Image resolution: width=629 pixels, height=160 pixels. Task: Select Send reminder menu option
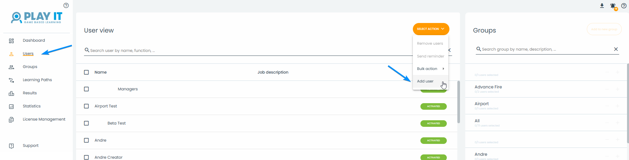pyautogui.click(x=430, y=56)
